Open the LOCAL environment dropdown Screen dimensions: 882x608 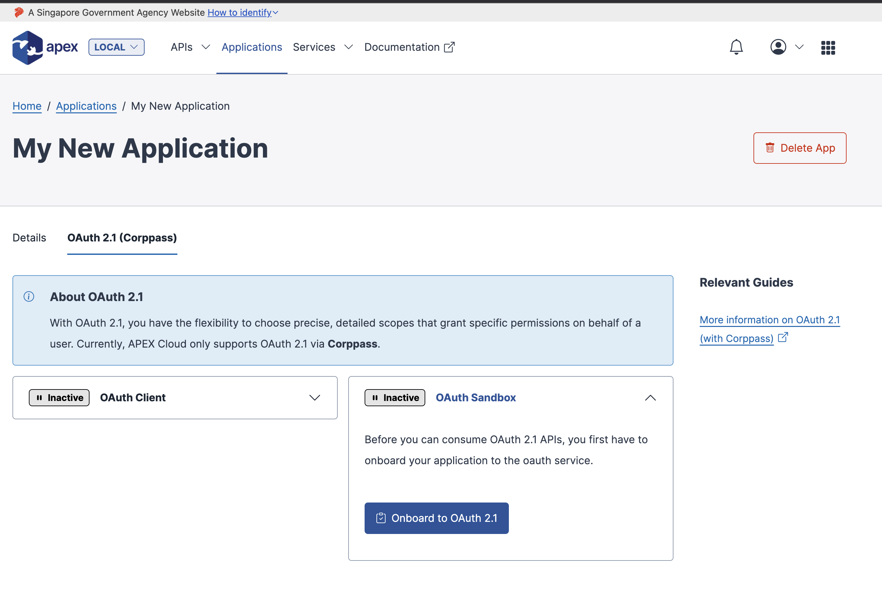point(116,47)
